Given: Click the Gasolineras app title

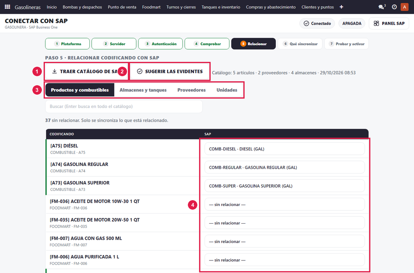Looking at the screenshot, I should pyautogui.click(x=27, y=7).
